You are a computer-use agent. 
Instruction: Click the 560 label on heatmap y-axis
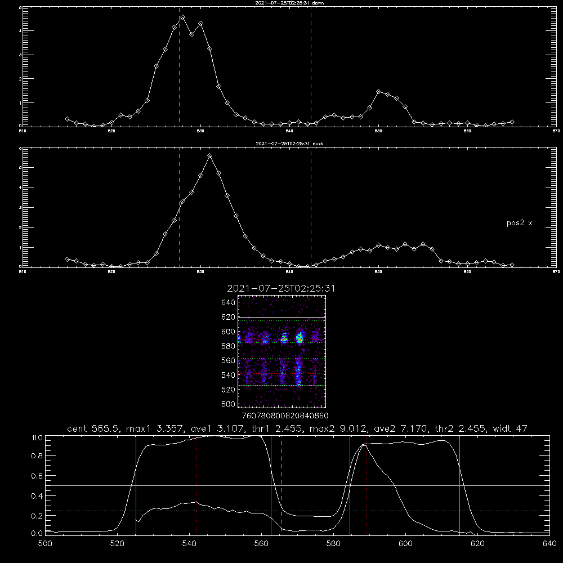point(229,360)
